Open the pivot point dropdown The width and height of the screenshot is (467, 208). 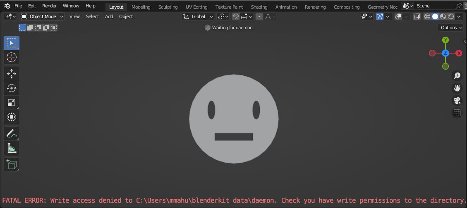(223, 16)
